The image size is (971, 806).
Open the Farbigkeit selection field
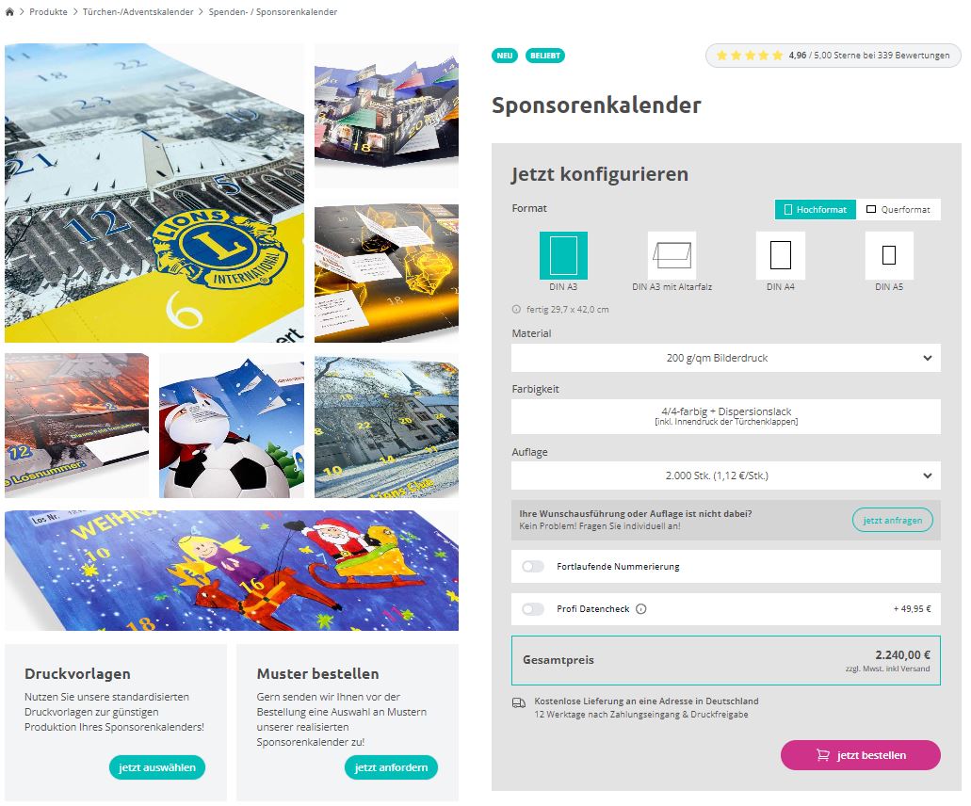[726, 416]
